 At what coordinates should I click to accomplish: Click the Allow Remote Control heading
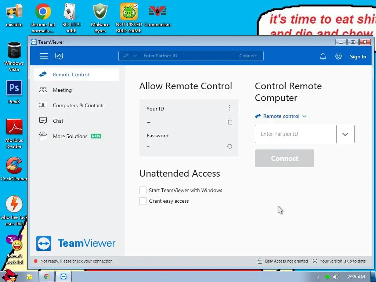pos(185,86)
